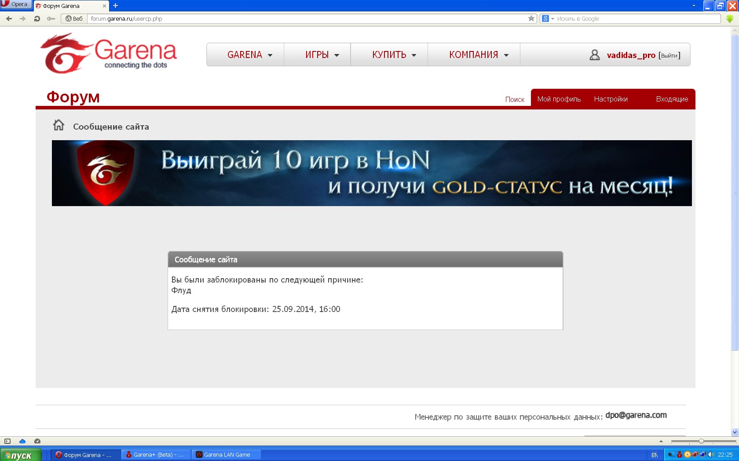Focus the address bar with forum.garena.ru
739x461 pixels.
click(308, 18)
